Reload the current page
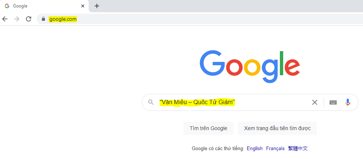The height and width of the screenshot is (159, 363). point(29,19)
